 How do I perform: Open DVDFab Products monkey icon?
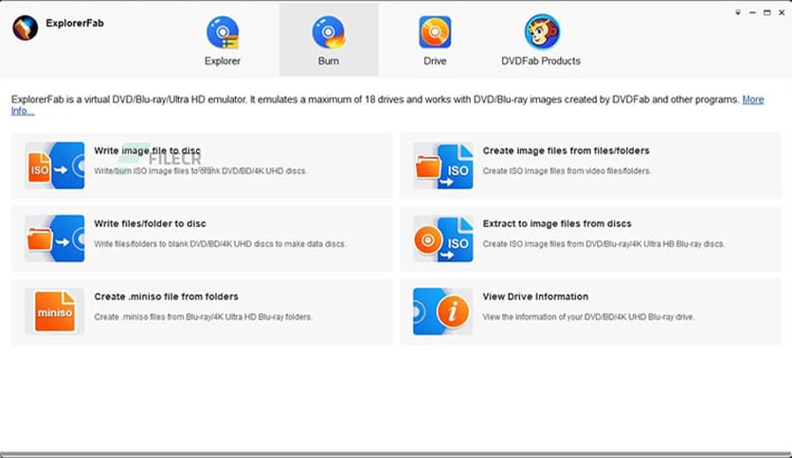[x=542, y=32]
